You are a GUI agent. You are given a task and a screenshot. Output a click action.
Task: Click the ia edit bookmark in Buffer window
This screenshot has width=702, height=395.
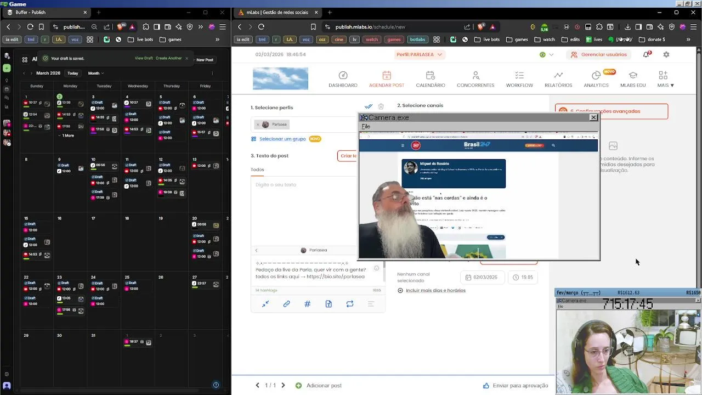(x=12, y=39)
